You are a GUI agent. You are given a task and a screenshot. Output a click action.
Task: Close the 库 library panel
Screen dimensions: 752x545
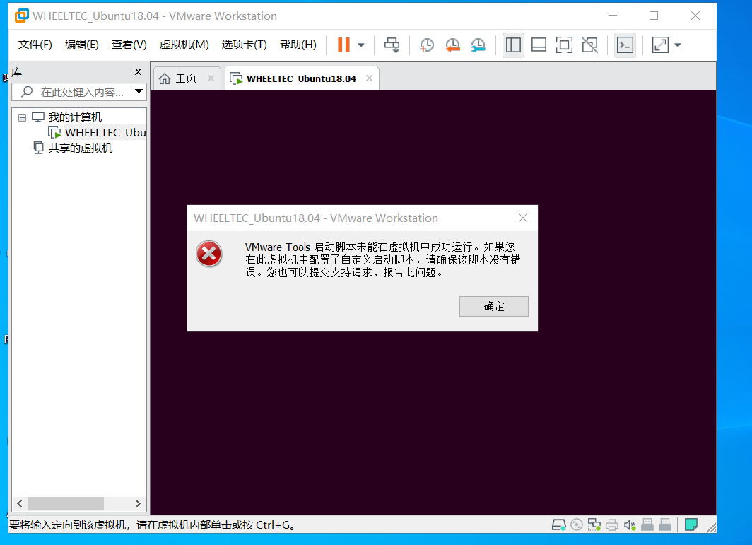pos(138,72)
